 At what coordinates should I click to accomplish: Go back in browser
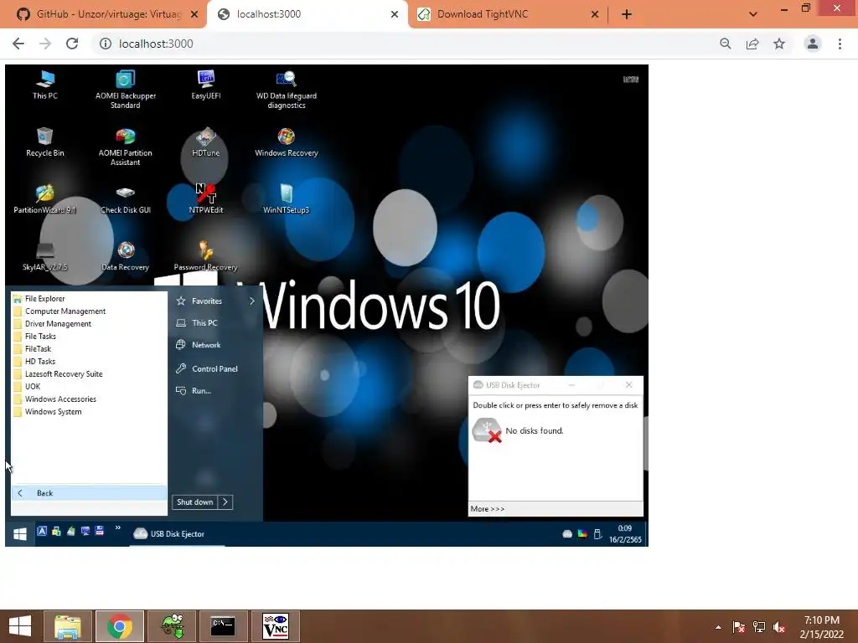18,44
